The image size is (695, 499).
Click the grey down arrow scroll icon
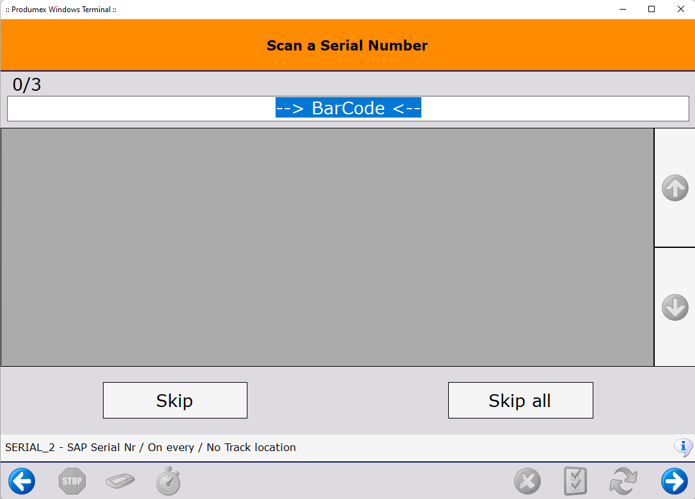coord(675,307)
